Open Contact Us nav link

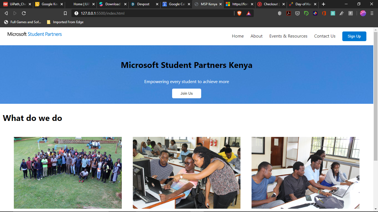click(325, 36)
